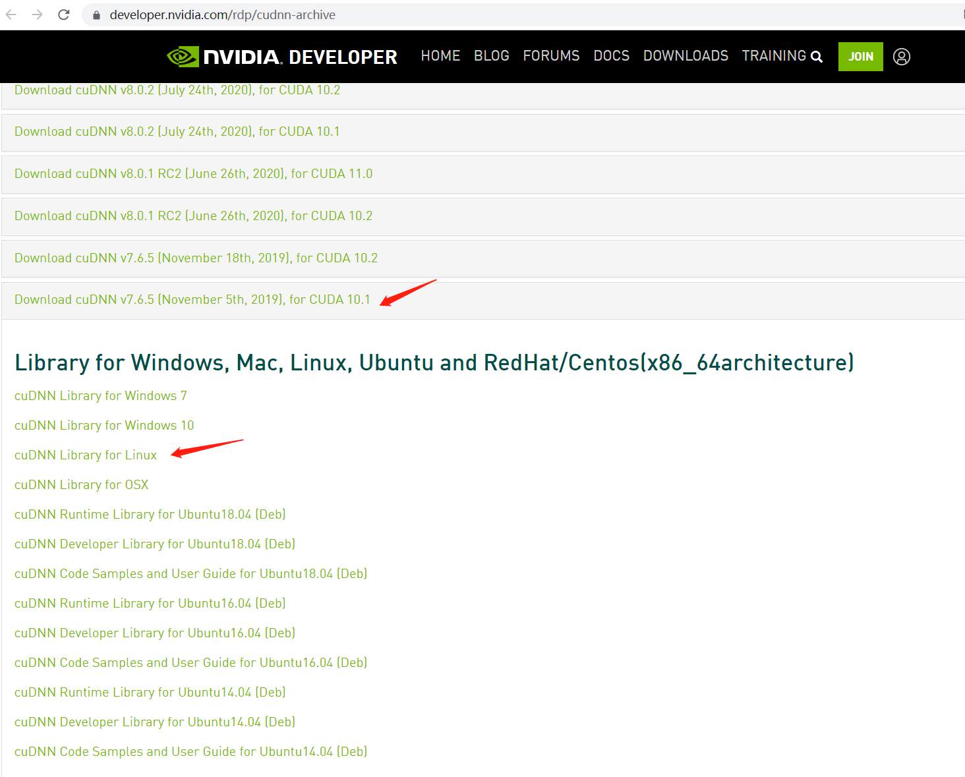This screenshot has width=965, height=777.
Task: Open the user account profile icon
Action: tap(902, 57)
